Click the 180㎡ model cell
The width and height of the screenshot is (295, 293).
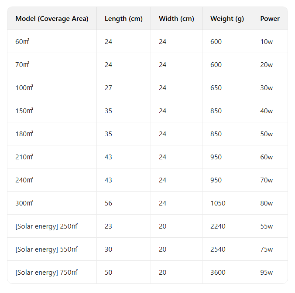pyautogui.click(x=24, y=134)
